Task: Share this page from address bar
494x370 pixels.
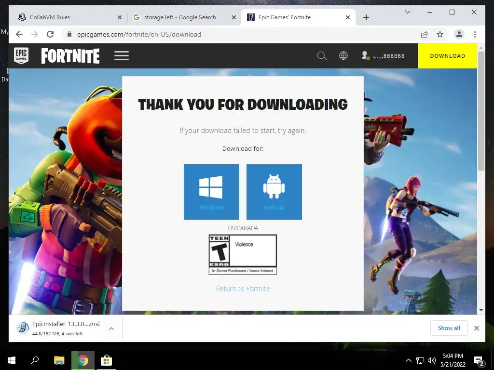Action: click(x=425, y=34)
